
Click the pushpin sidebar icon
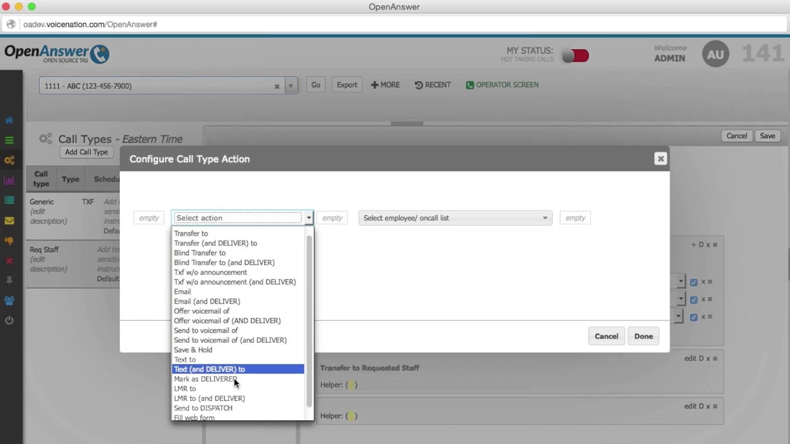(9, 281)
